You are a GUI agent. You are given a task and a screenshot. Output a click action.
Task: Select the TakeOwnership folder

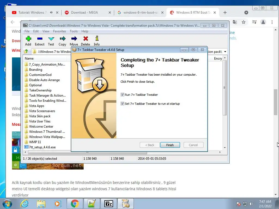(x=40, y=90)
